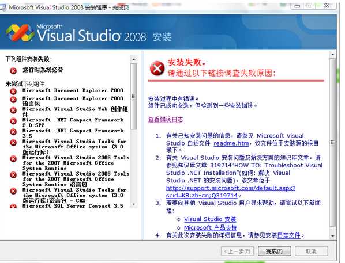345x263 pixels.
Task: Click the Visual Studio 2008 logo icon
Action: pos(20,32)
